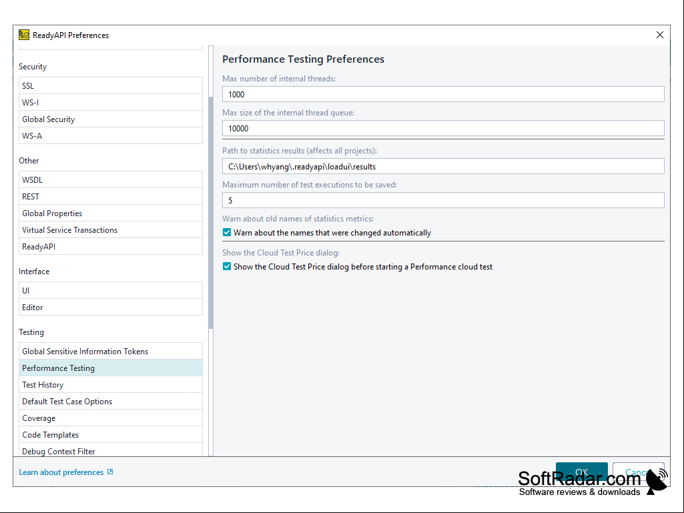Open Global Security preferences
Viewport: 684px width, 513px height.
111,119
